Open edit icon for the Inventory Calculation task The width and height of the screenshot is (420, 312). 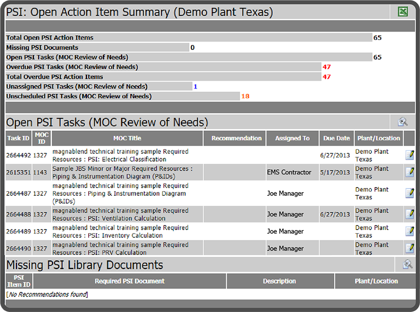point(410,231)
